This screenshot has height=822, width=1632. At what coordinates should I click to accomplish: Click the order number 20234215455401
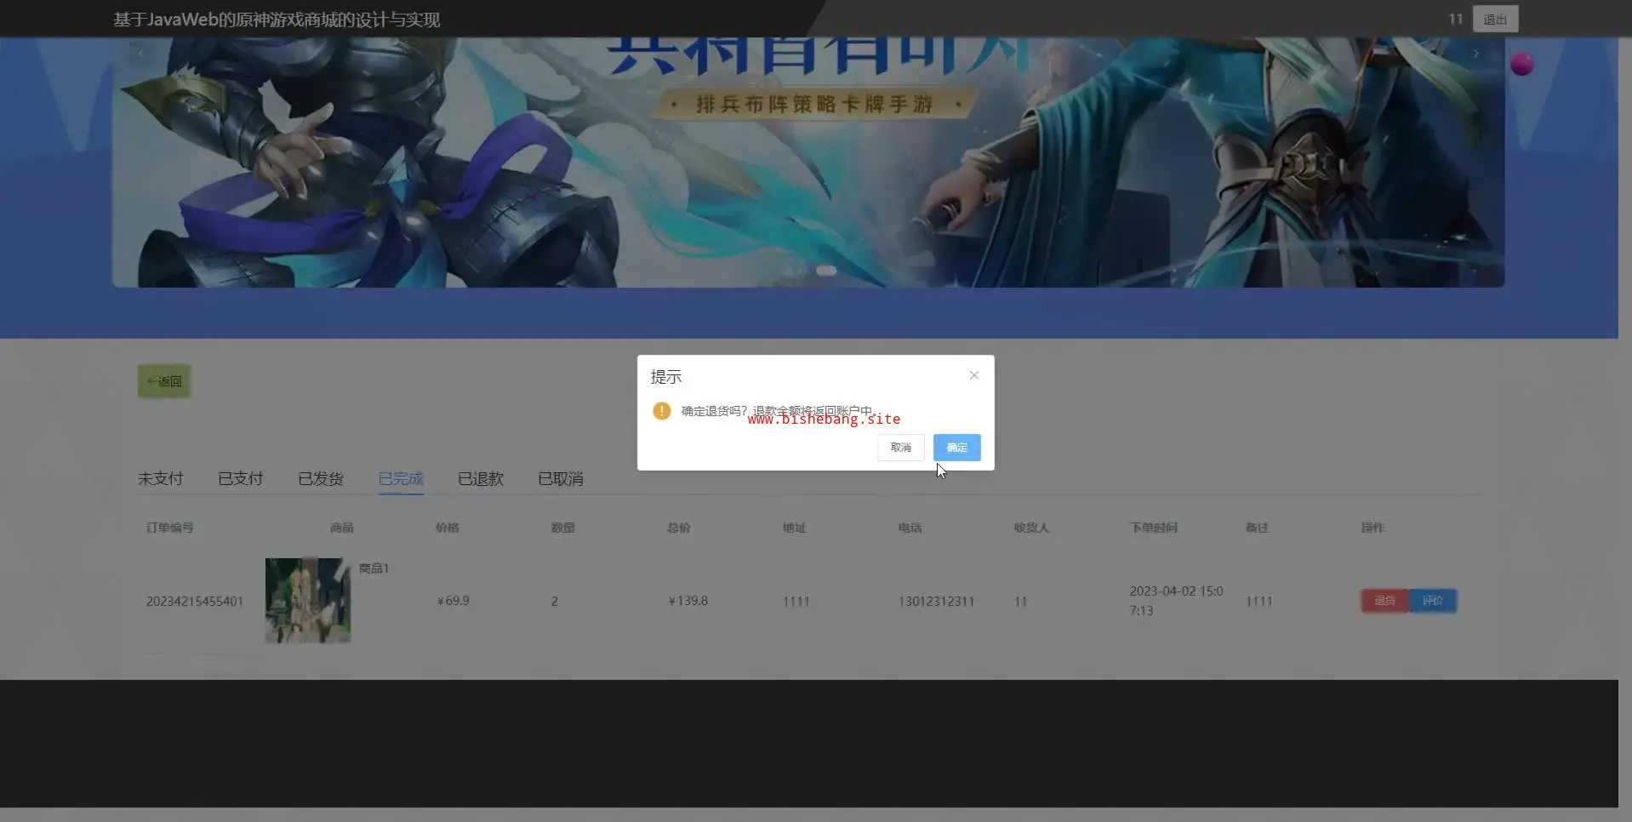tap(195, 602)
